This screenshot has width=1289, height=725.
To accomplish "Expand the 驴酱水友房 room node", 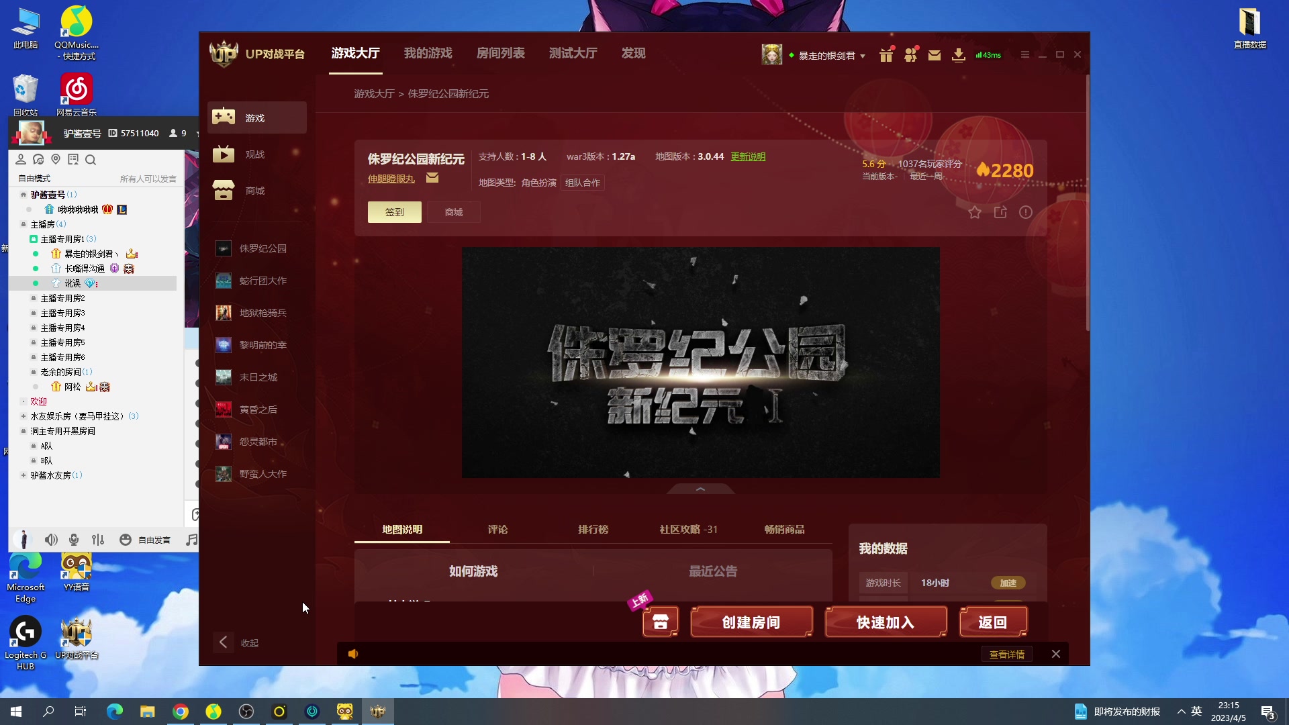I will [24, 475].
